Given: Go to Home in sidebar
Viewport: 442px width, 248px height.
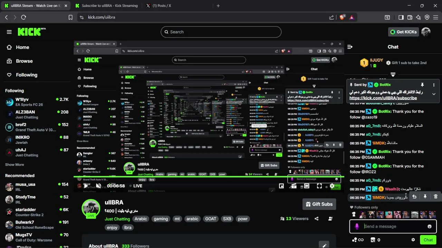Looking at the screenshot, I should pos(22,47).
